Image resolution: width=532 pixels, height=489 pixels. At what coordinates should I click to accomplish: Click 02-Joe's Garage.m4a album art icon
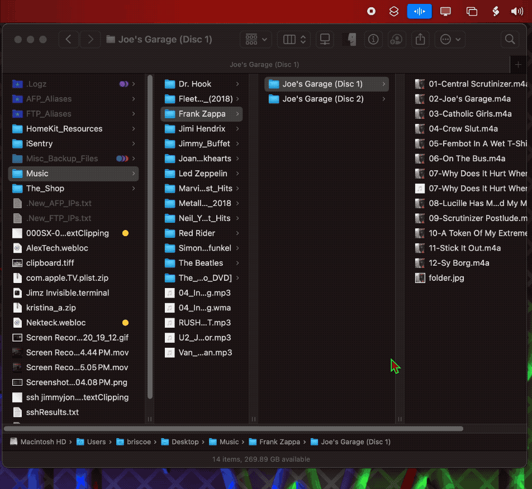[420, 99]
